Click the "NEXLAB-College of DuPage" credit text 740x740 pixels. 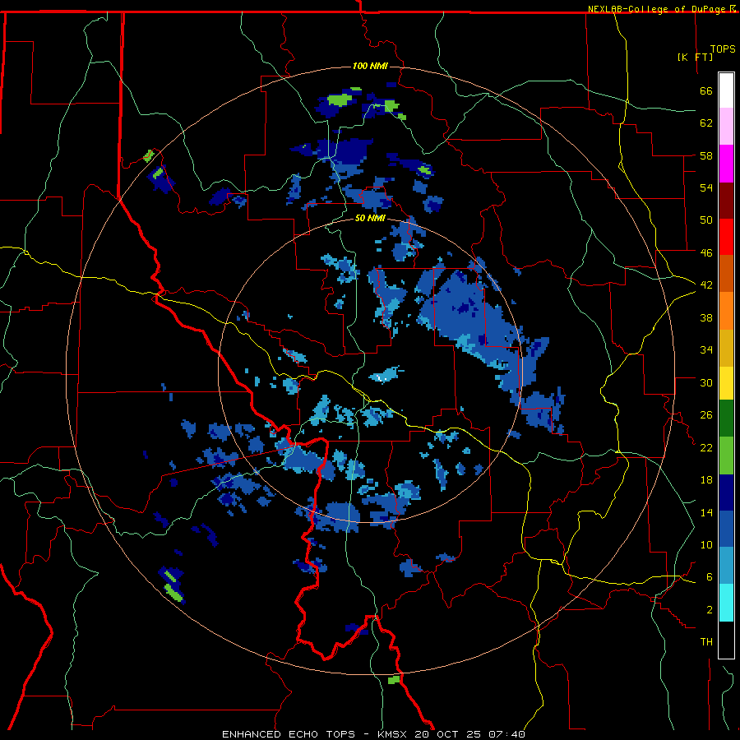coord(658,9)
